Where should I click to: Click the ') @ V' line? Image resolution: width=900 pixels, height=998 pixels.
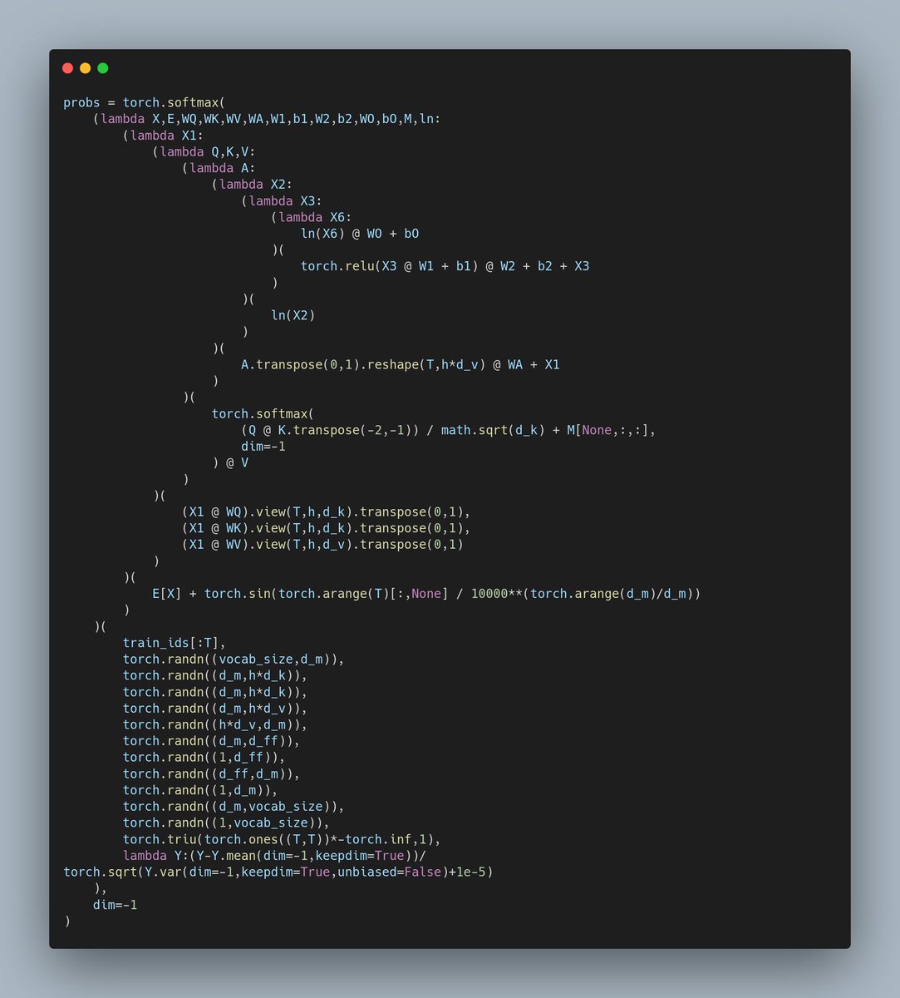click(230, 462)
